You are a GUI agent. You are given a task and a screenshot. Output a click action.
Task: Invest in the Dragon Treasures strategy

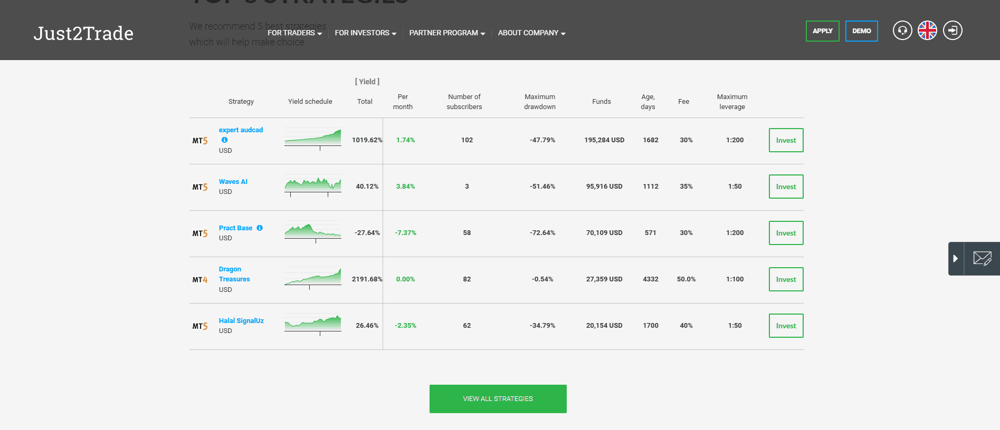786,279
